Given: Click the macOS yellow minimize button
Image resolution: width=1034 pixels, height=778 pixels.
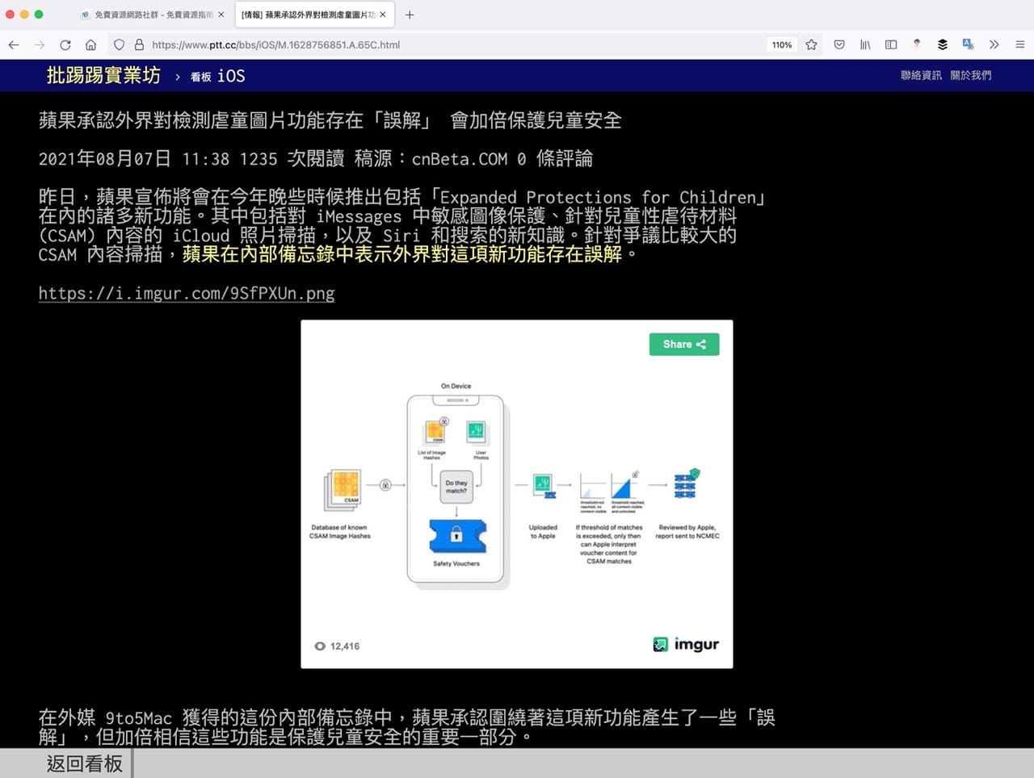Looking at the screenshot, I should tap(24, 15).
